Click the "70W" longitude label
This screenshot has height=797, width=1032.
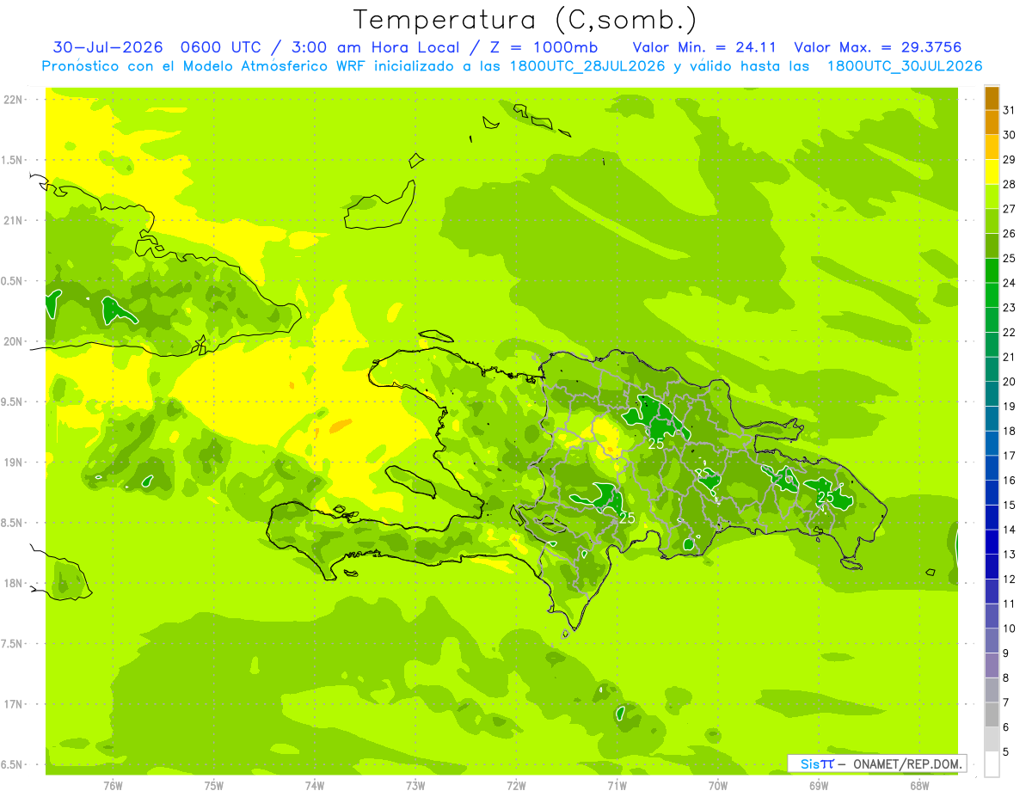click(x=718, y=785)
